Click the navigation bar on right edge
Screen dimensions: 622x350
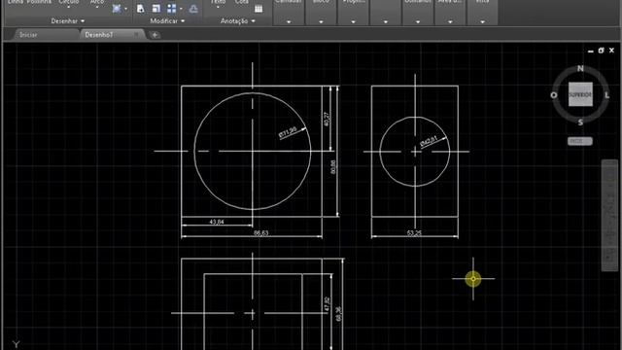609,216
